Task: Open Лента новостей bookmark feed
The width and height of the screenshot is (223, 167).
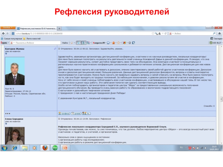Action: [32, 39]
